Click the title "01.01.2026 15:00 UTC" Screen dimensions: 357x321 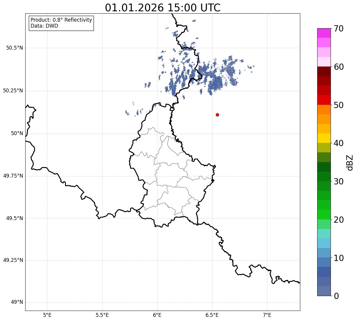pos(163,7)
